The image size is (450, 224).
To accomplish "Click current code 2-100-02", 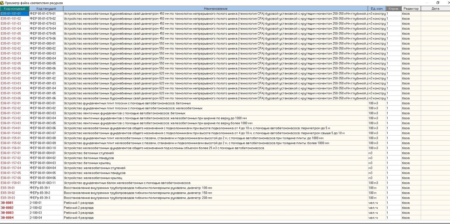I will coord(46,208).
